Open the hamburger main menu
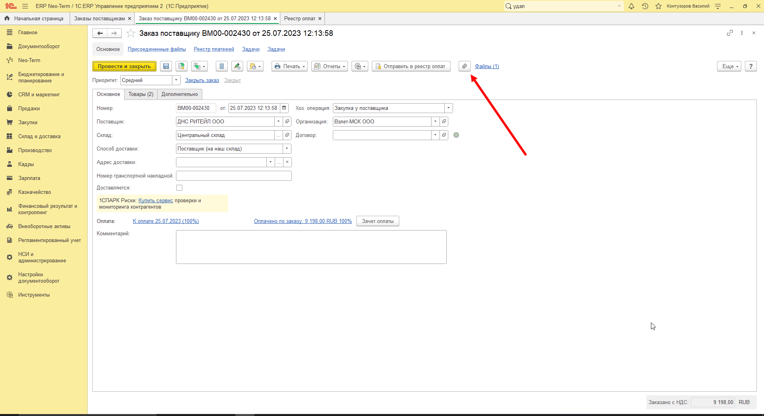The width and height of the screenshot is (764, 416). click(x=25, y=6)
